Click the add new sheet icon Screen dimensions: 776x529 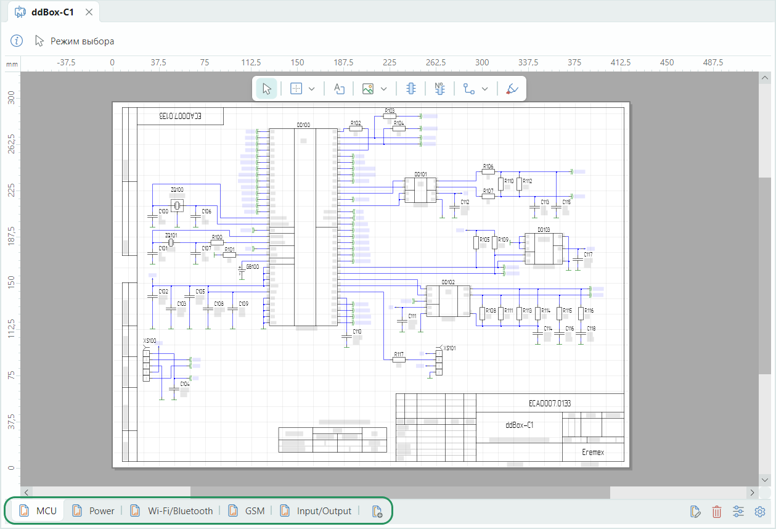tap(377, 511)
